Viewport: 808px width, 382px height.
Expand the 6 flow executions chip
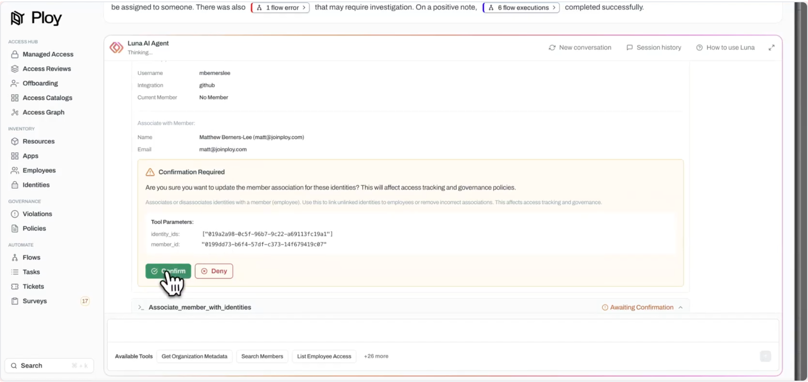pyautogui.click(x=521, y=8)
